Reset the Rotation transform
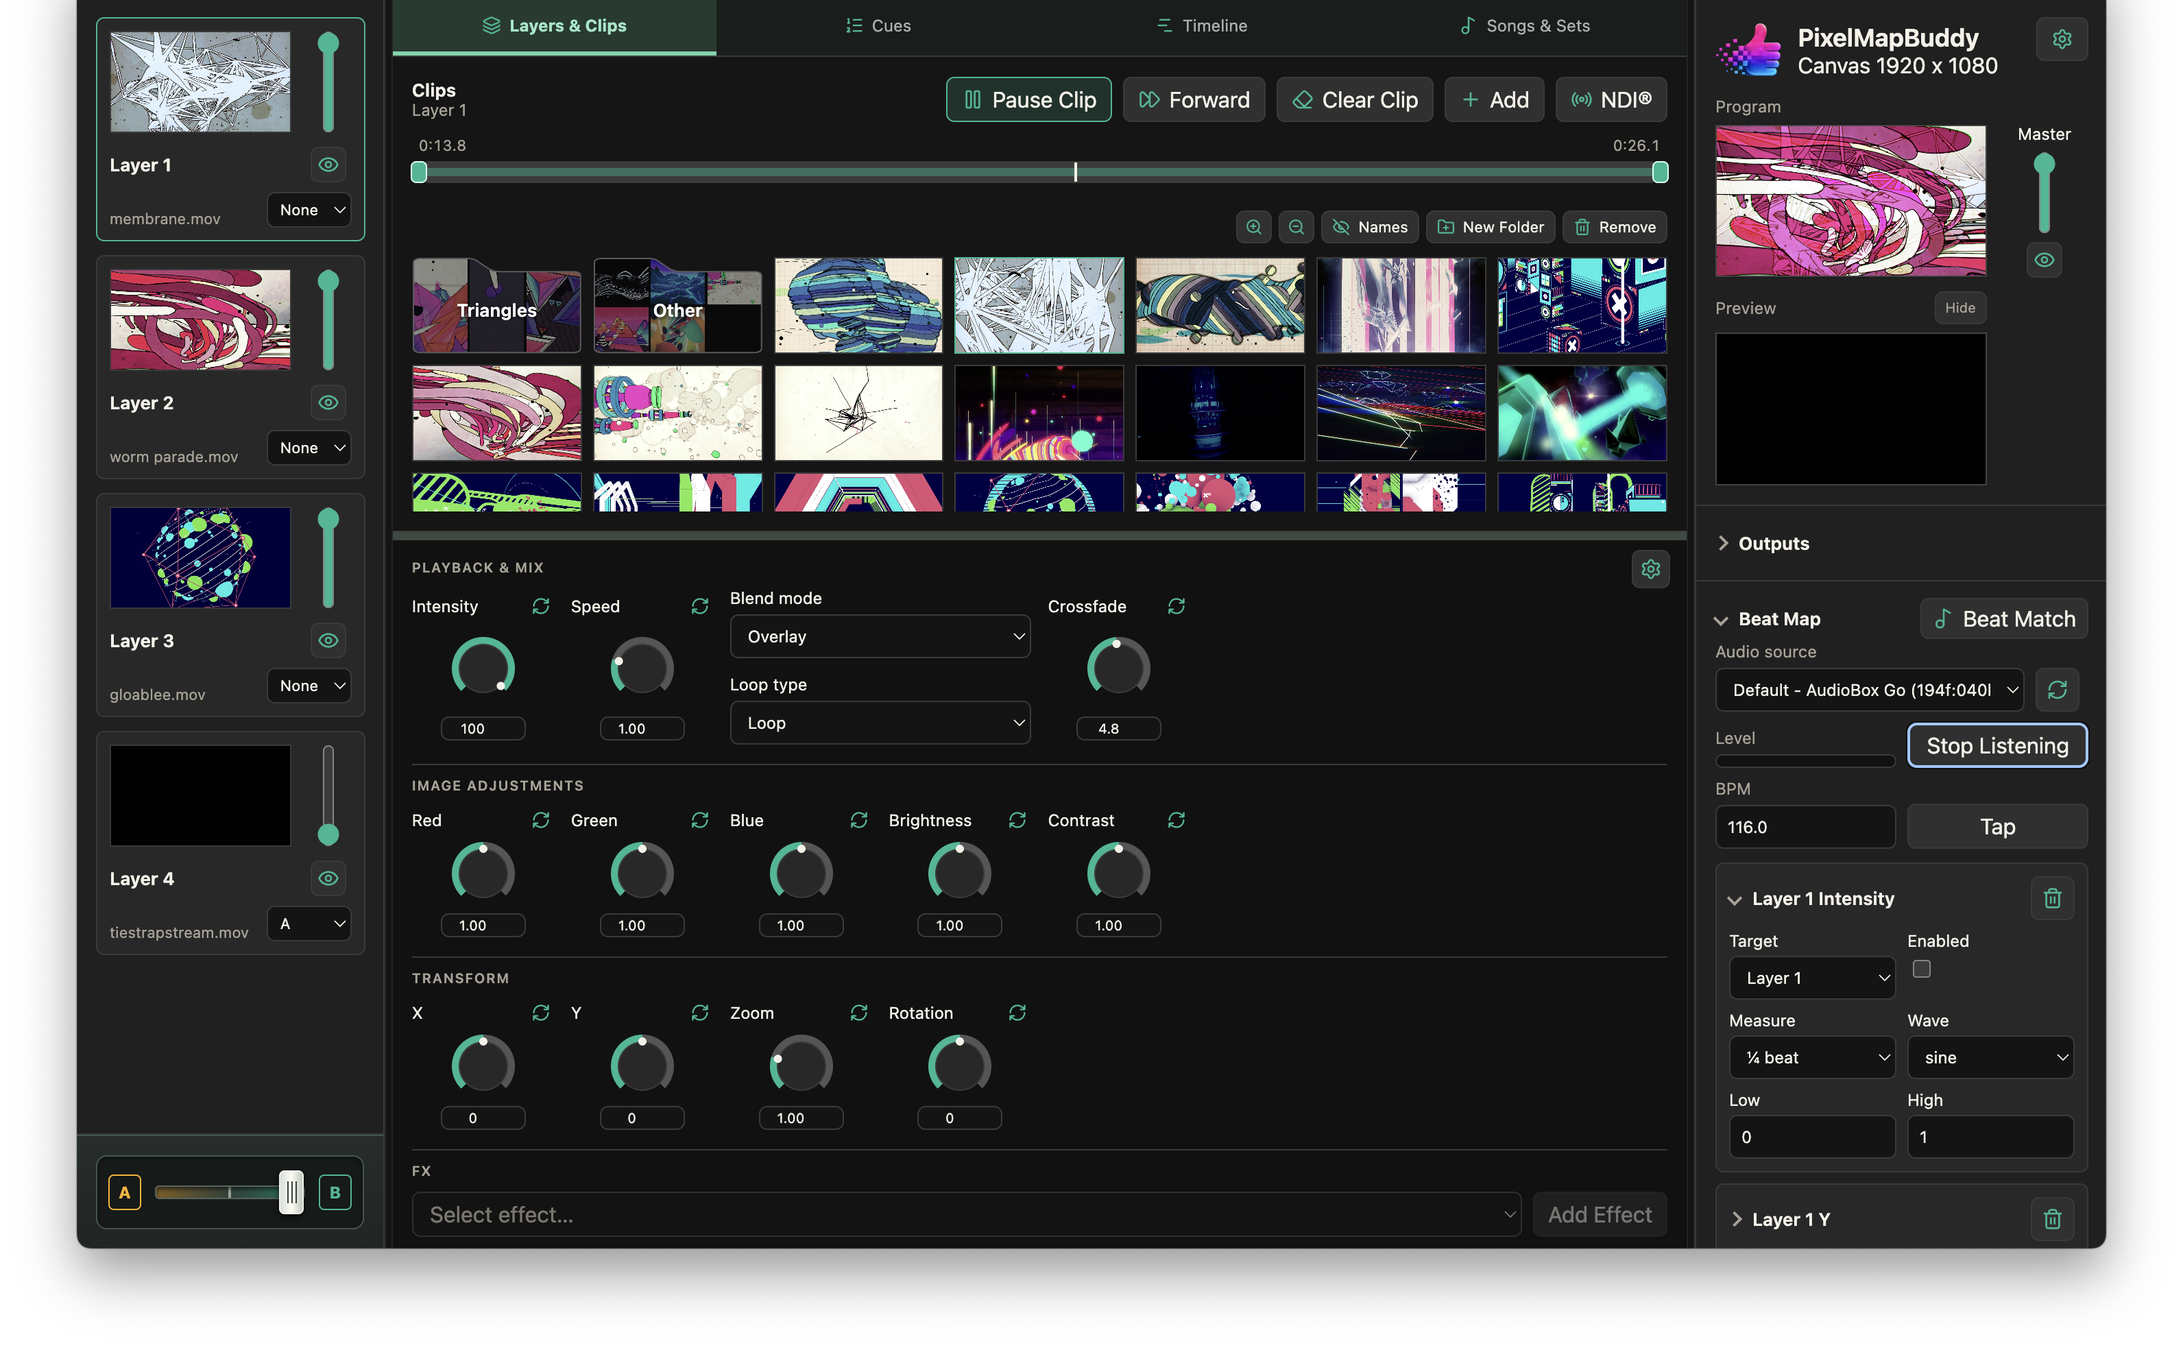This screenshot has height=1350, width=2183. click(1017, 1013)
